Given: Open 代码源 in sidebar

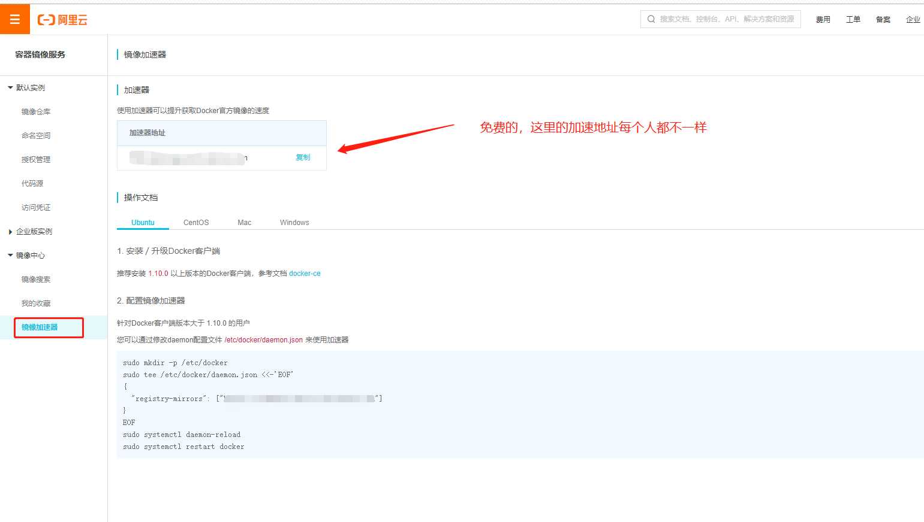Looking at the screenshot, I should click(32, 183).
